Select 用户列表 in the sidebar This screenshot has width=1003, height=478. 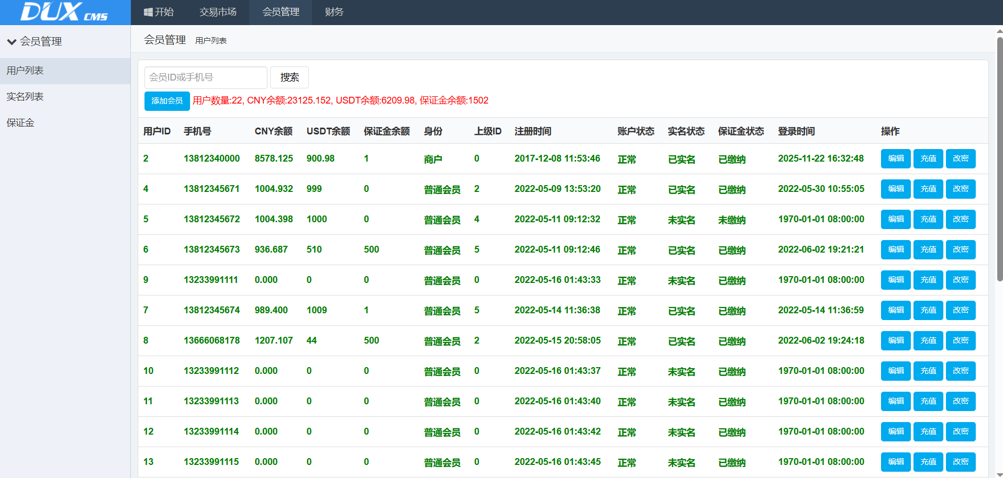[x=25, y=71]
